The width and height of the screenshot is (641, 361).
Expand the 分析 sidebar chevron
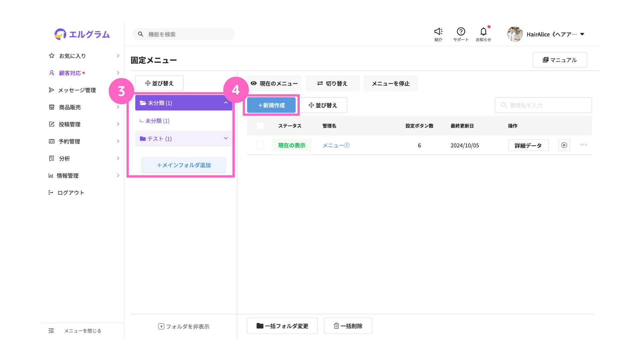coord(118,158)
